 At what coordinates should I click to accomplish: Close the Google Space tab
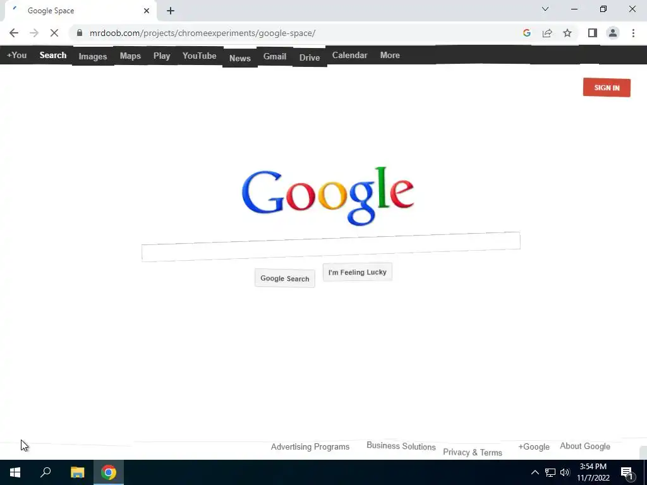click(x=147, y=11)
